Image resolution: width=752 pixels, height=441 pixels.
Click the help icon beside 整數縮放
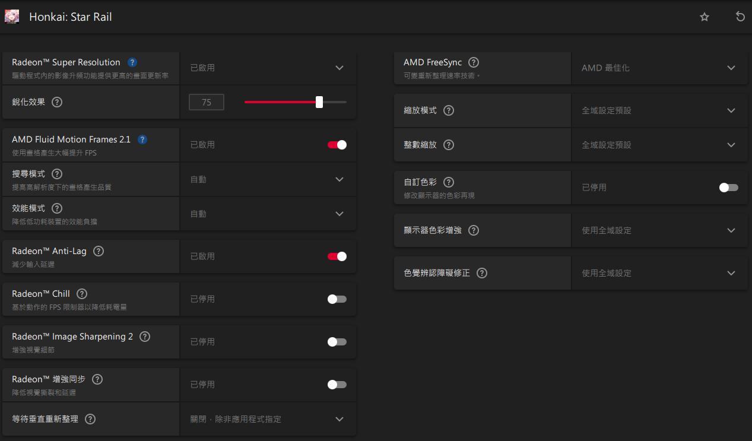[449, 145]
